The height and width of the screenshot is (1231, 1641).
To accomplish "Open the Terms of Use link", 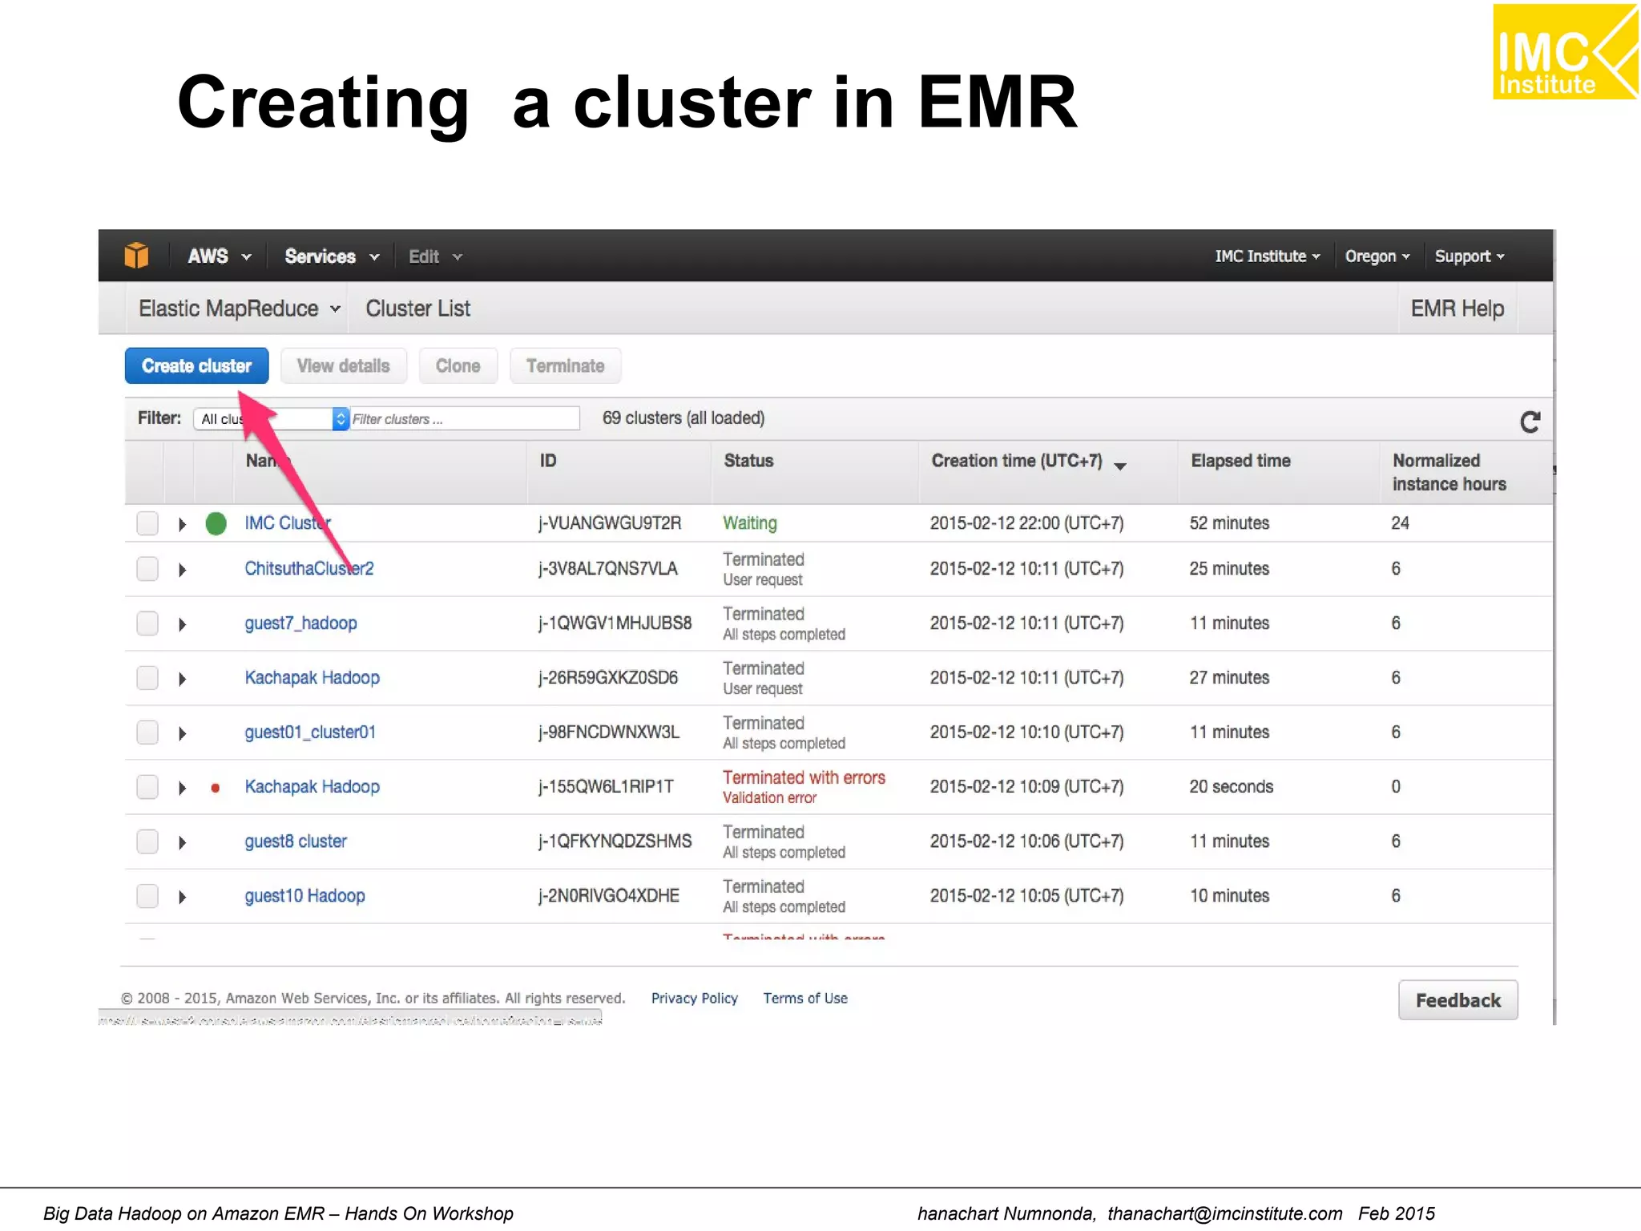I will tap(804, 999).
